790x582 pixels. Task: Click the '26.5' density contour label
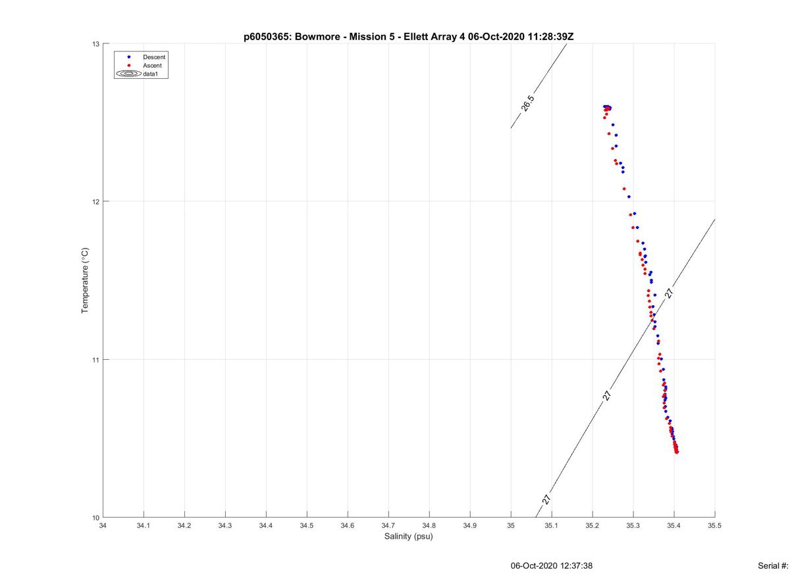[x=528, y=103]
